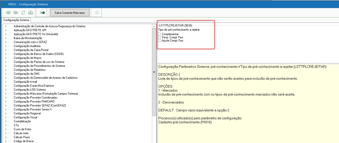This screenshot has height=143, width=339.
Task: Select the CTe tree item
Action: pyautogui.click(x=16, y=125)
